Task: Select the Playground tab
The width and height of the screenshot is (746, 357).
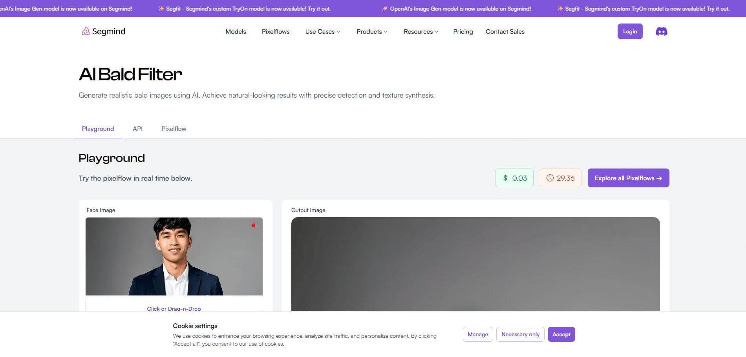Action: (x=98, y=129)
